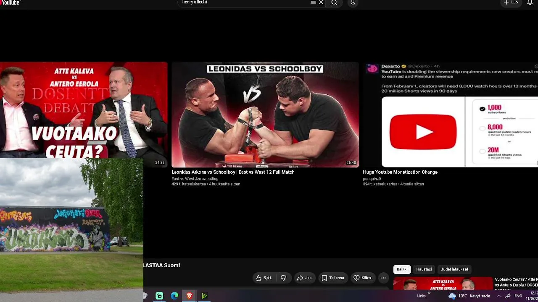
Task: Open the Luo create button
Action: [x=511, y=3]
